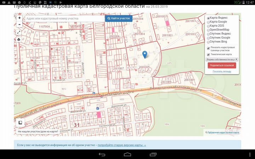The height and width of the screenshot is (159, 255).
Task: Choose Спутник Bing satellite layer
Action: pos(208,42)
